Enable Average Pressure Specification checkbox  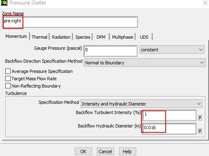8,71
